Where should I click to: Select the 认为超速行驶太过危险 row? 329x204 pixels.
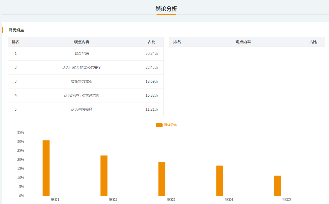pos(86,95)
